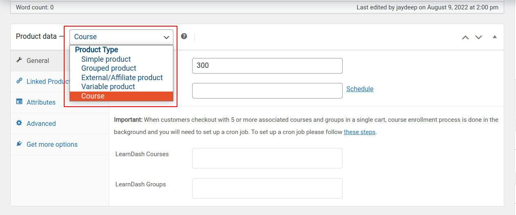Click the help question mark icon
This screenshot has width=516, height=215.
click(184, 36)
